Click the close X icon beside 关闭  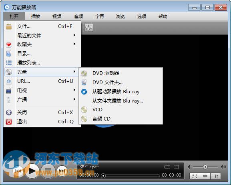point(9,113)
